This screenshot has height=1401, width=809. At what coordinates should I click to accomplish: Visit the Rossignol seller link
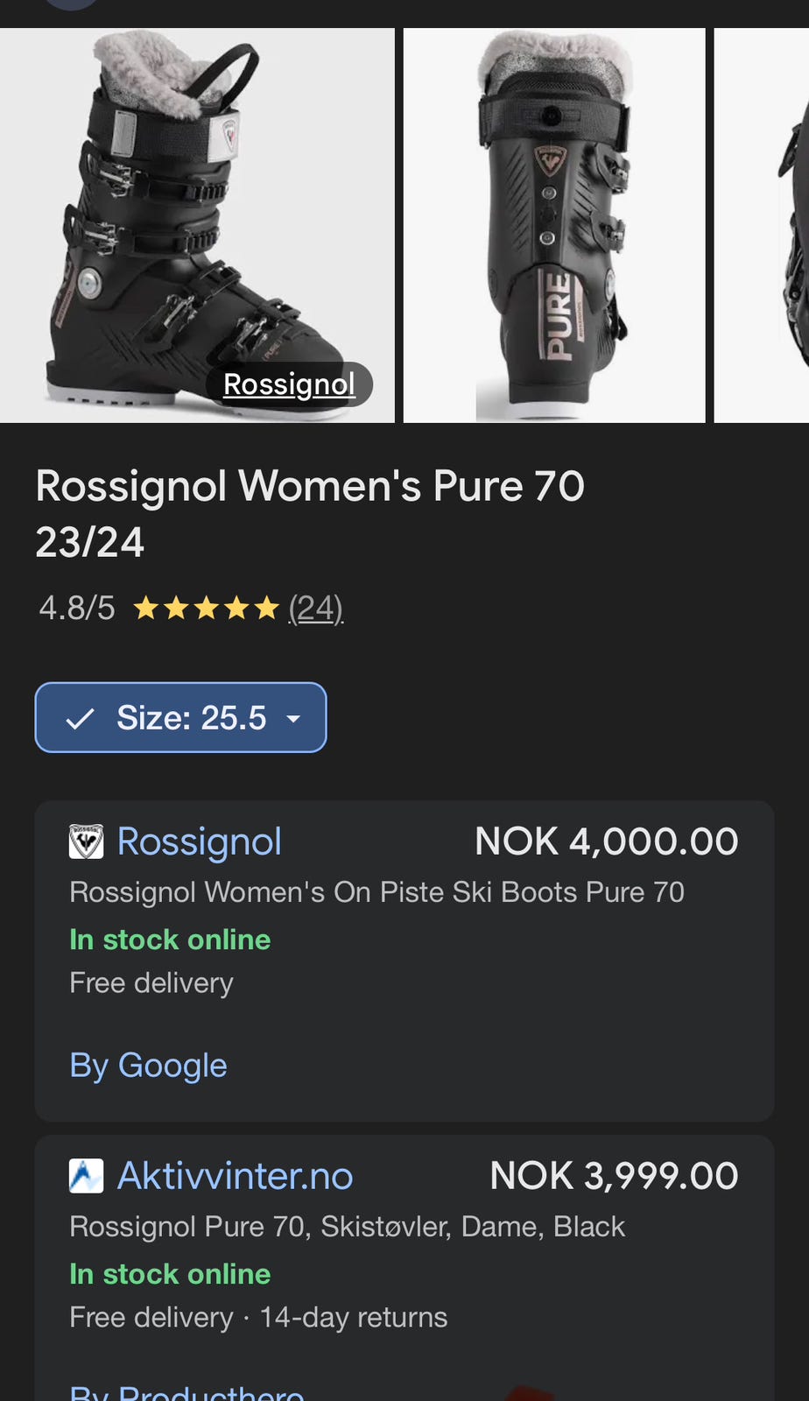tap(199, 841)
